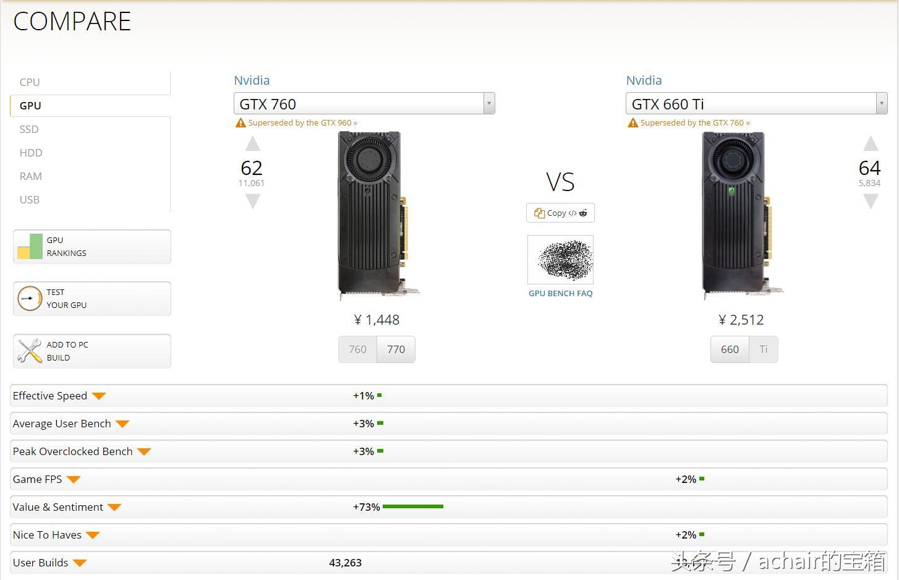Open the 'Superseded by the GTX 960' link
The height and width of the screenshot is (580, 899).
click(302, 123)
